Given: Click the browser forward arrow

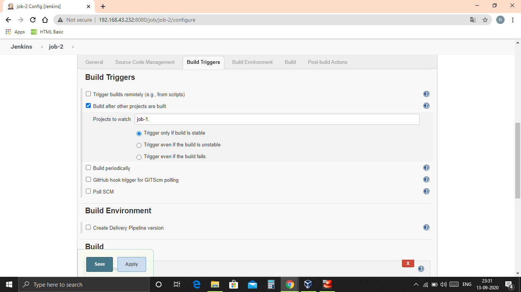Looking at the screenshot, I should [21, 20].
